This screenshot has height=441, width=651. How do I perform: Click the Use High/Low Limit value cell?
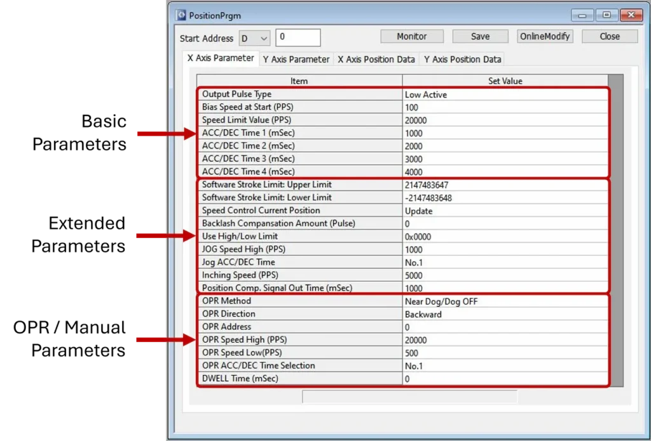[x=505, y=237]
